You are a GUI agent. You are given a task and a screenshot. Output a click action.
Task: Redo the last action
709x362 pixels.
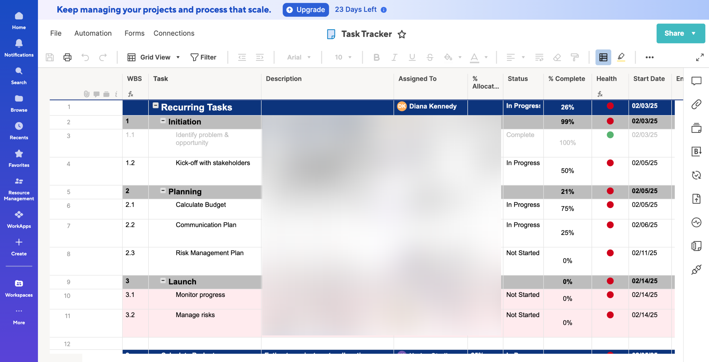point(103,57)
